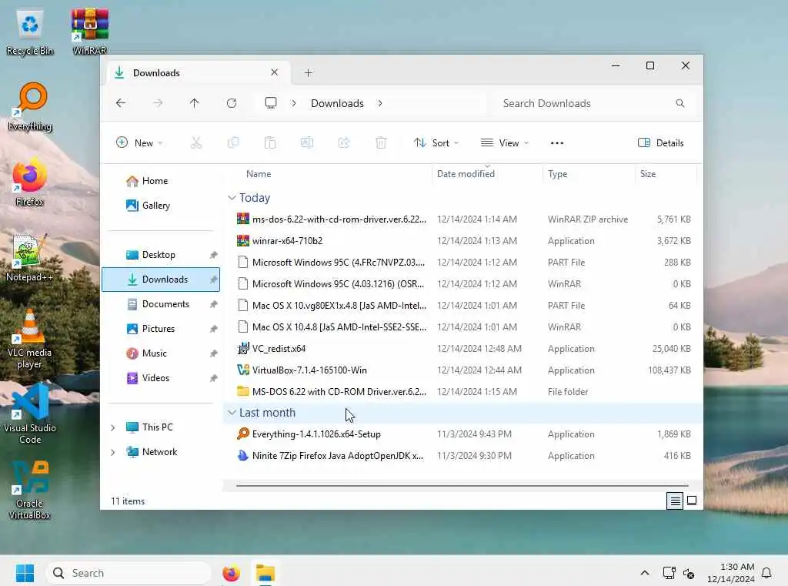788x586 pixels.
Task: Sort by Name column header
Action: point(259,174)
